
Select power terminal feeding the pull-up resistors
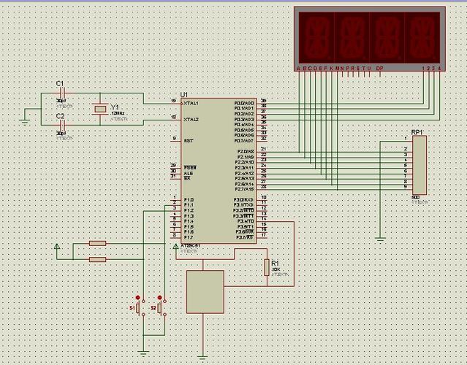pyautogui.click(x=57, y=246)
